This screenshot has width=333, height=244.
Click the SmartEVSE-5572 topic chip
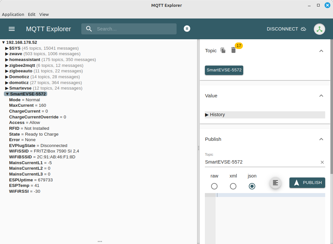tap(224, 70)
